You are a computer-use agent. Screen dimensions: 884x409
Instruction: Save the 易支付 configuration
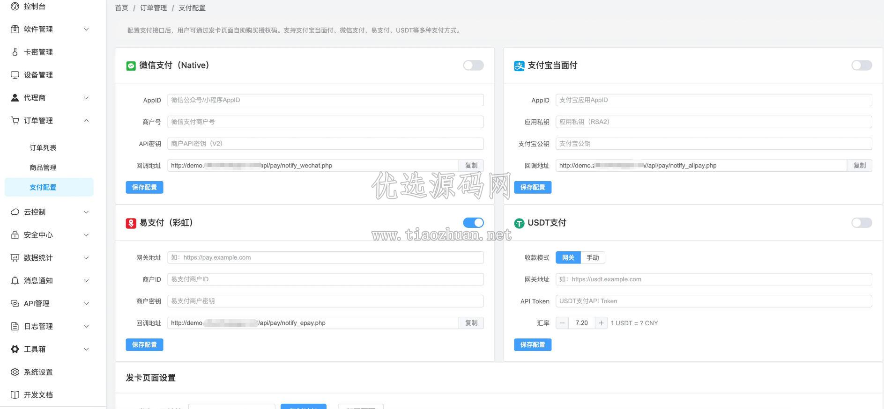pos(144,345)
